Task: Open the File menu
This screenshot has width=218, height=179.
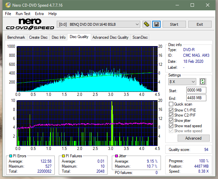Action: (x=8, y=14)
